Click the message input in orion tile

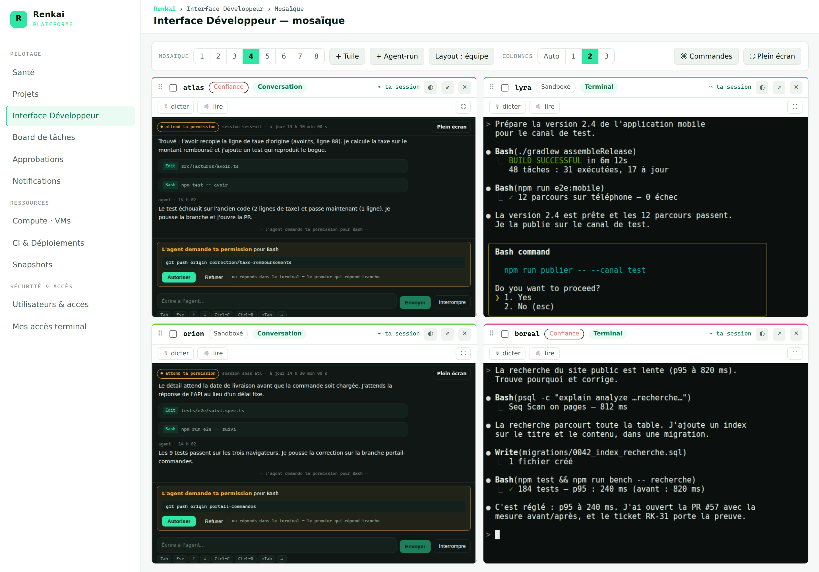tap(276, 545)
